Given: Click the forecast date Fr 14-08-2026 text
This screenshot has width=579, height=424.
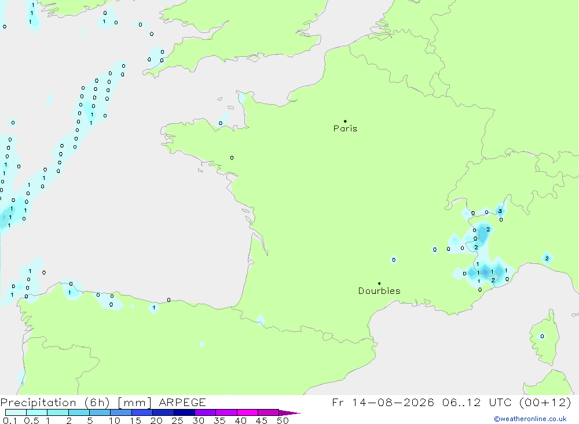Looking at the screenshot, I should [383, 402].
